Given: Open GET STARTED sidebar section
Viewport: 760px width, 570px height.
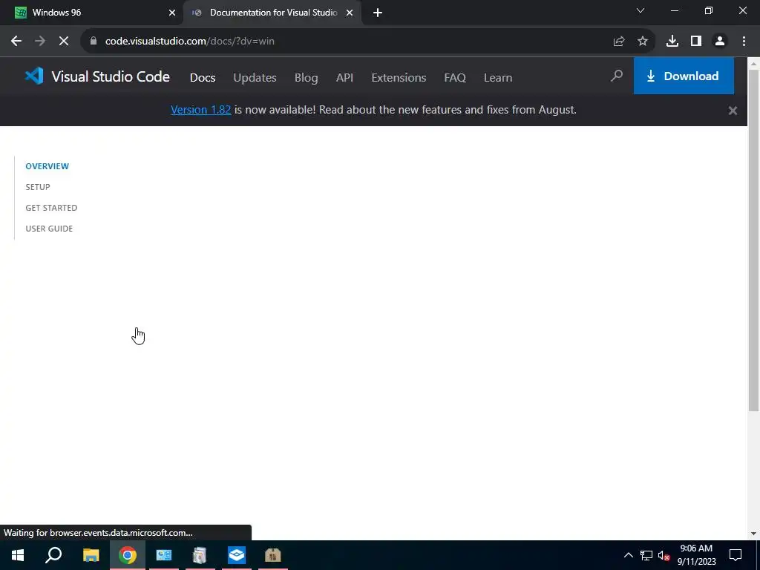Looking at the screenshot, I should coord(51,208).
